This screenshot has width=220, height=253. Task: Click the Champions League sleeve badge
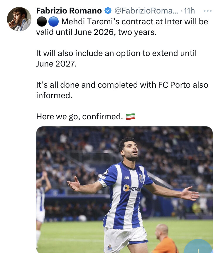[x=106, y=172]
